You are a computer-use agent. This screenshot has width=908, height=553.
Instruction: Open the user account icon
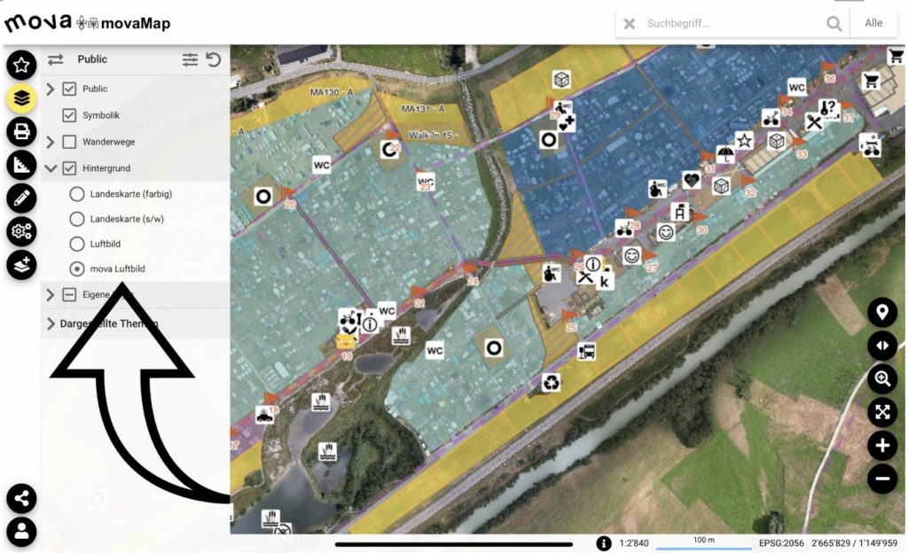coord(21,532)
